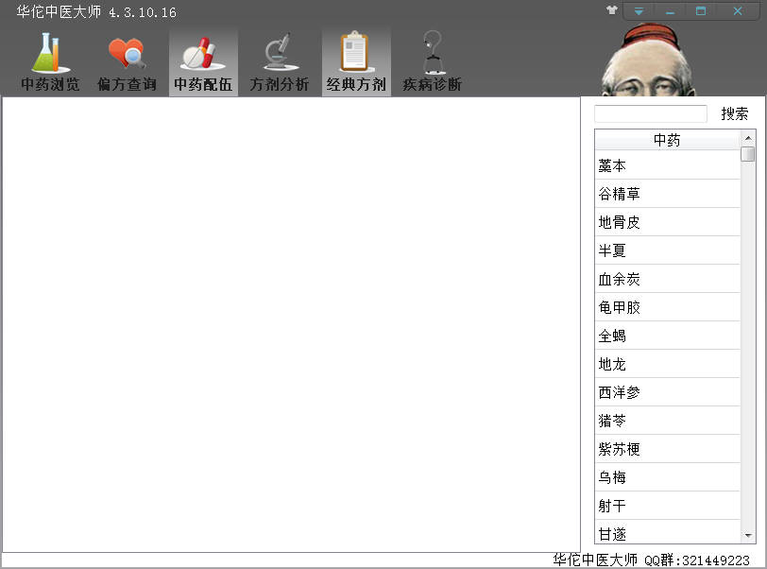
Task: Open the title bar dropdown menu arrow
Action: (639, 11)
